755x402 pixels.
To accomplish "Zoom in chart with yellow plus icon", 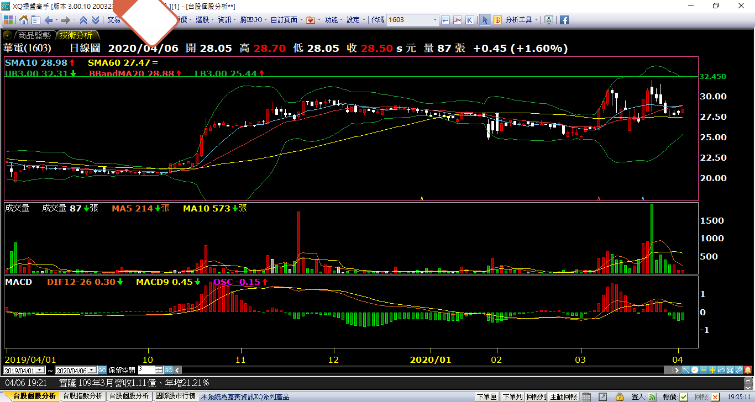I will tap(712, 370).
